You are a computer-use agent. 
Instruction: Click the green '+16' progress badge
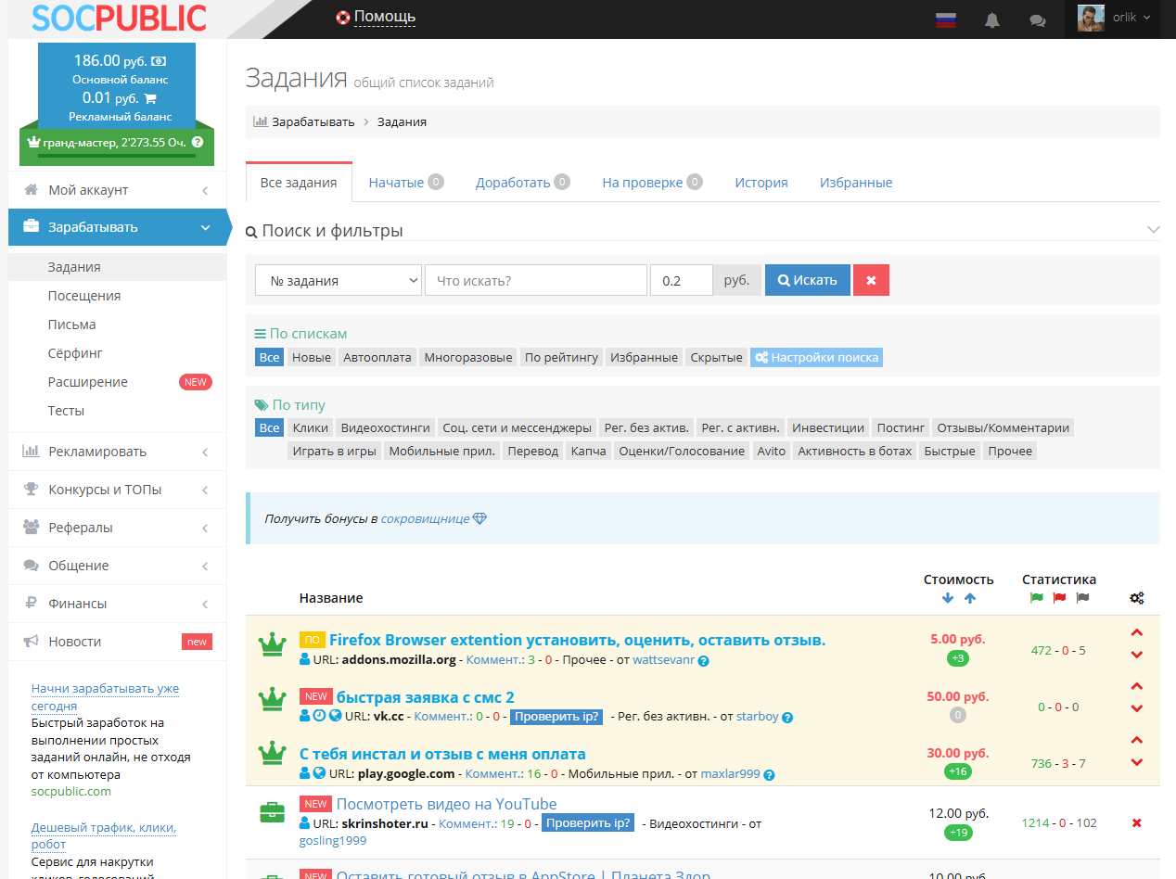point(957,771)
